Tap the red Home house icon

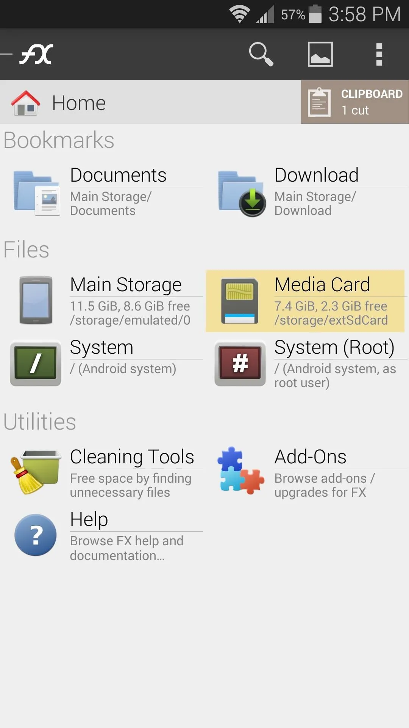[26, 103]
